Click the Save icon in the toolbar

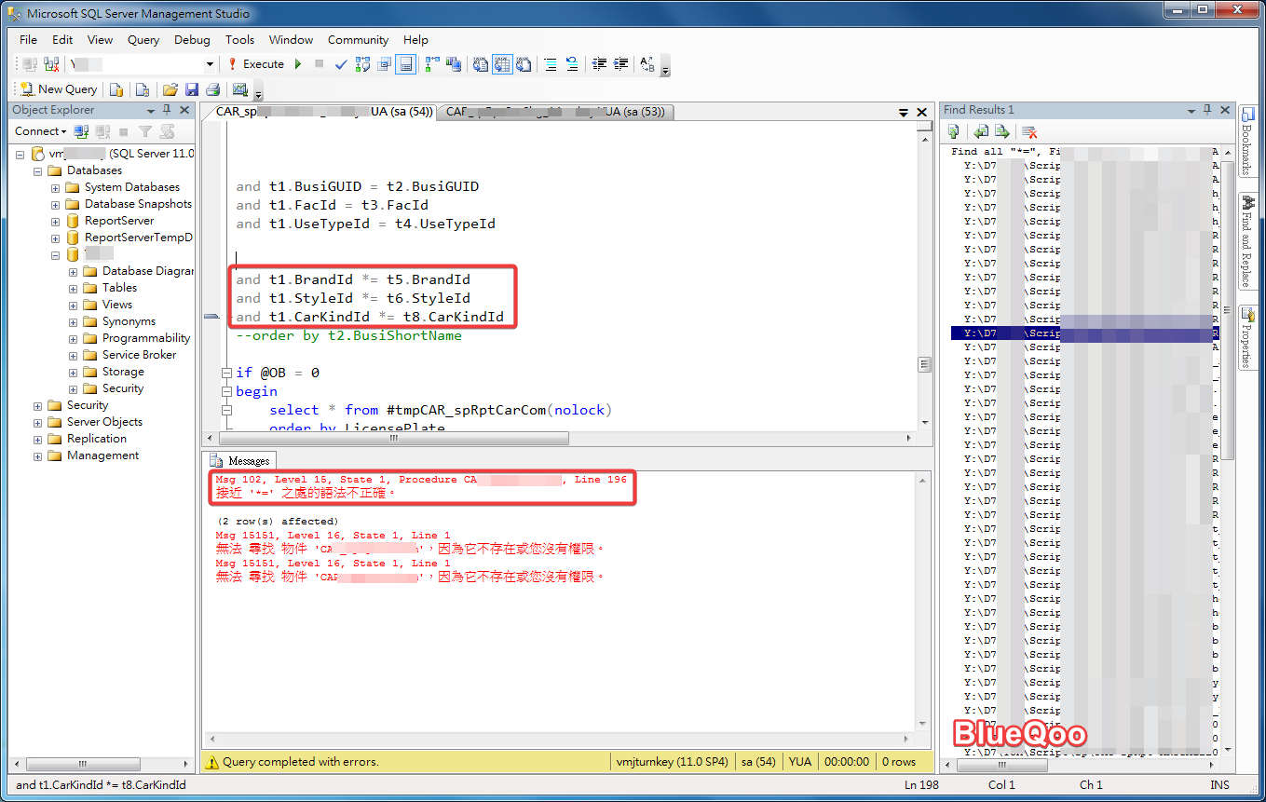tap(192, 89)
